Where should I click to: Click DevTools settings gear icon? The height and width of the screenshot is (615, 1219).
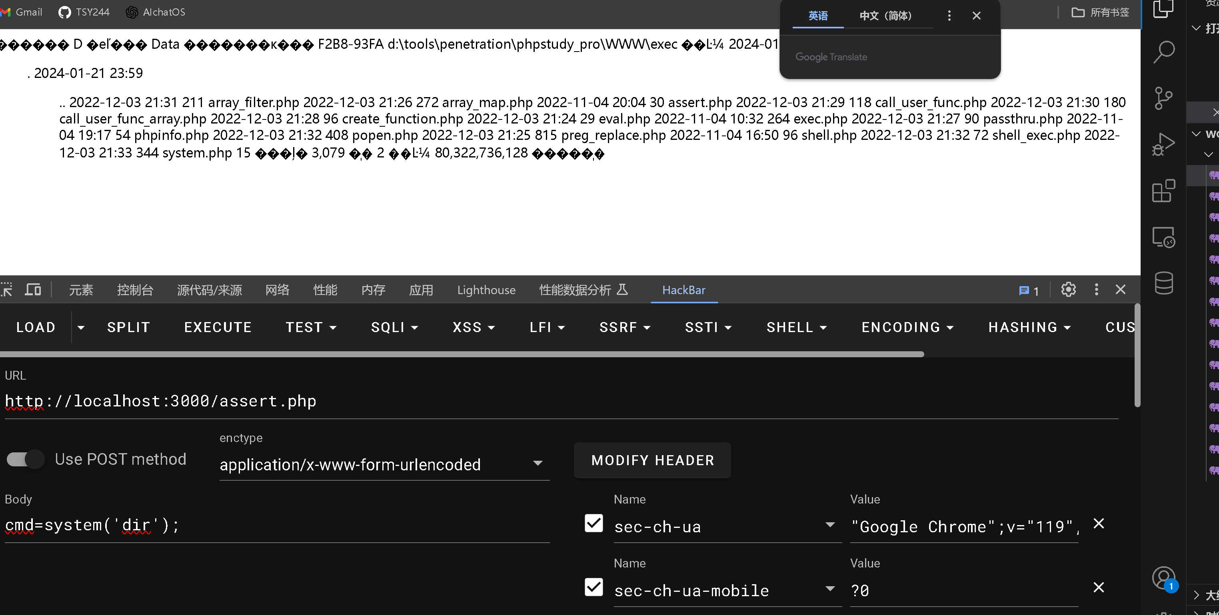tap(1068, 290)
